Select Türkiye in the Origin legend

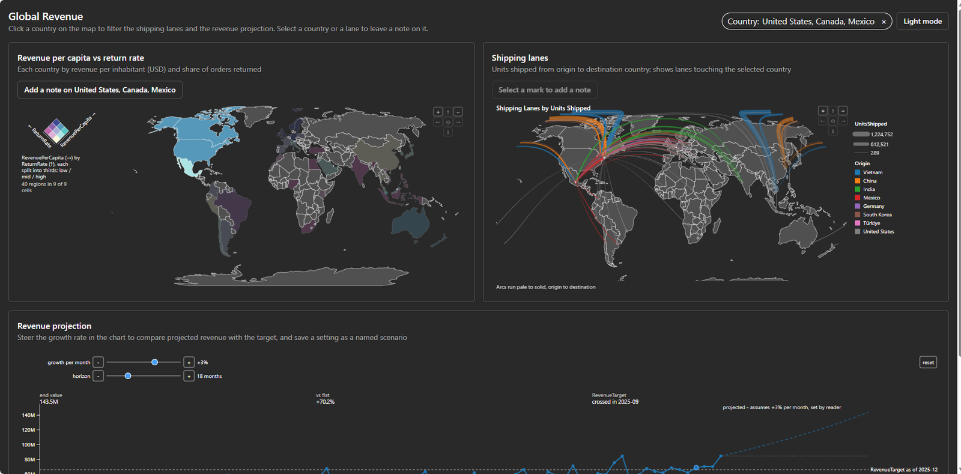[x=867, y=223]
